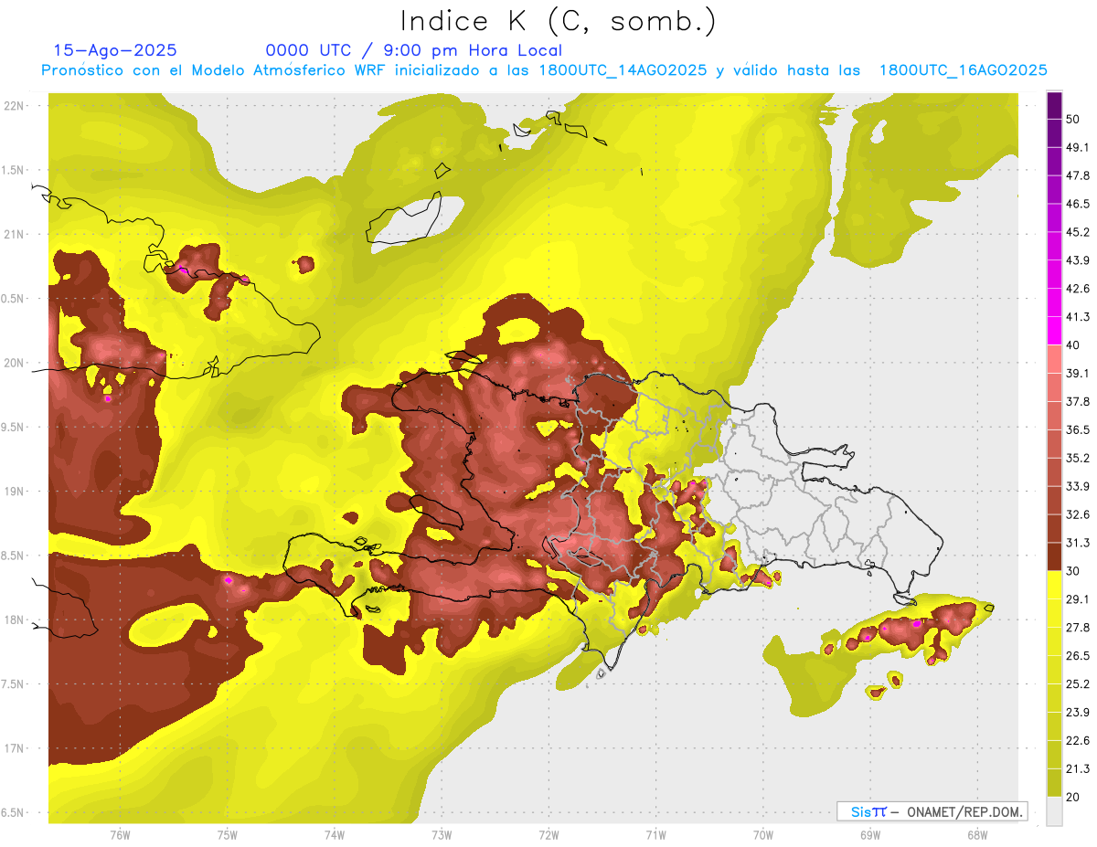Screen dimensions: 1097x847
Task: Click the "SisTT - ONAMET/REP.DOM." credit box
Action: tap(932, 811)
